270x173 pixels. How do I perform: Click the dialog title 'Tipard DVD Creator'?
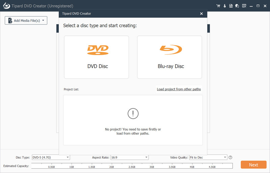pos(77,13)
